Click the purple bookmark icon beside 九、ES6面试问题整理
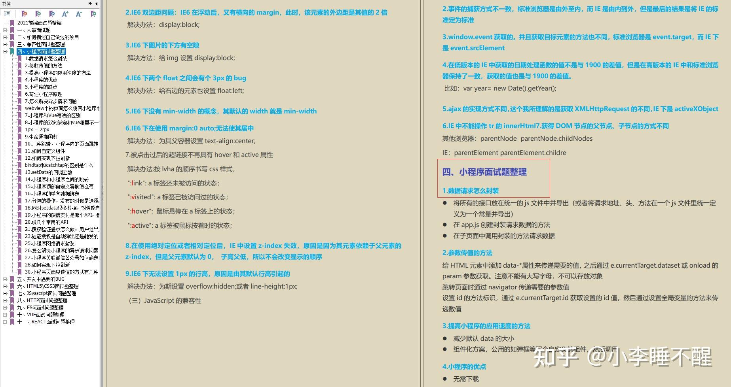 (12, 308)
